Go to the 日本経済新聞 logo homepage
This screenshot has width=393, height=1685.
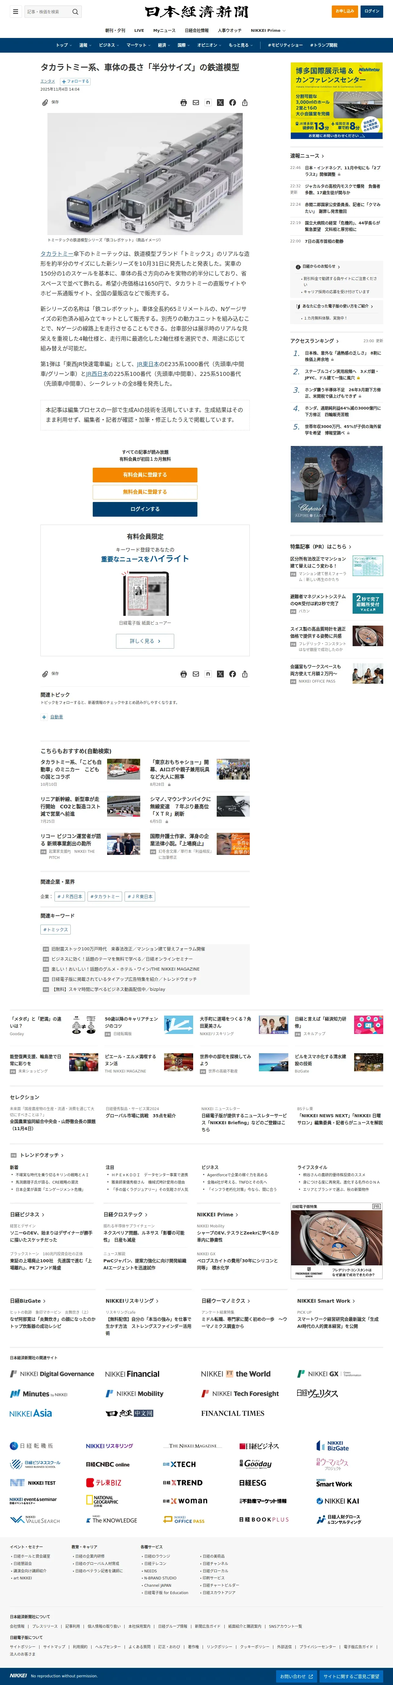[197, 12]
